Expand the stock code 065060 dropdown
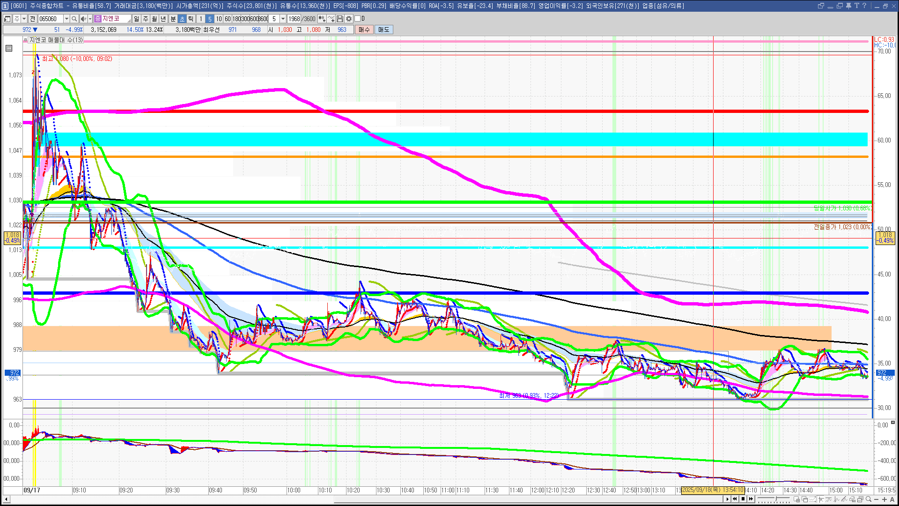Image resolution: width=899 pixels, height=506 pixels. point(66,19)
